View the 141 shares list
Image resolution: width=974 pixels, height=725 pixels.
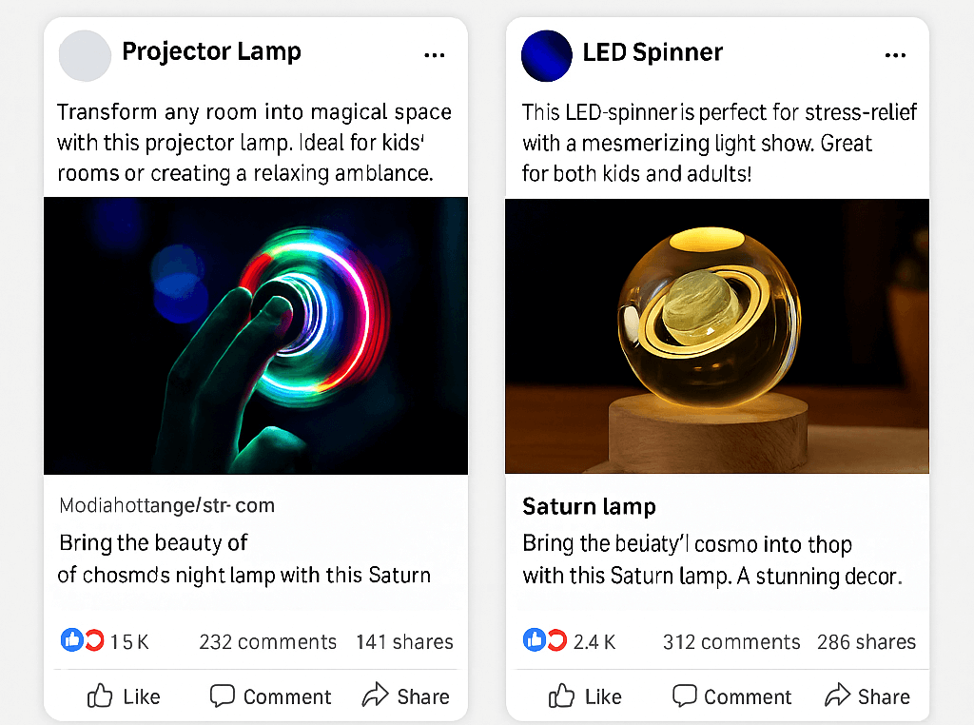coord(404,642)
